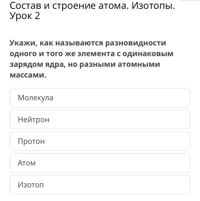Click the Нейтрон label text
The height and width of the screenshot is (201, 200).
34,119
